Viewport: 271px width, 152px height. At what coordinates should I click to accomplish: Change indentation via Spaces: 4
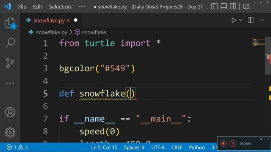pos(134,147)
